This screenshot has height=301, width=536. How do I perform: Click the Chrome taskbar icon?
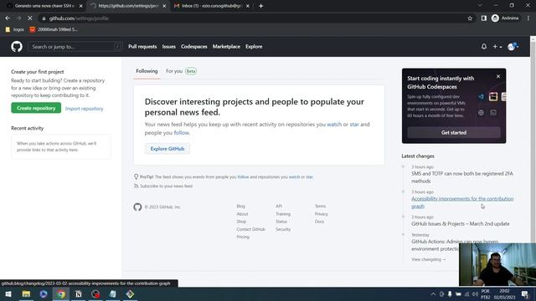click(61, 293)
